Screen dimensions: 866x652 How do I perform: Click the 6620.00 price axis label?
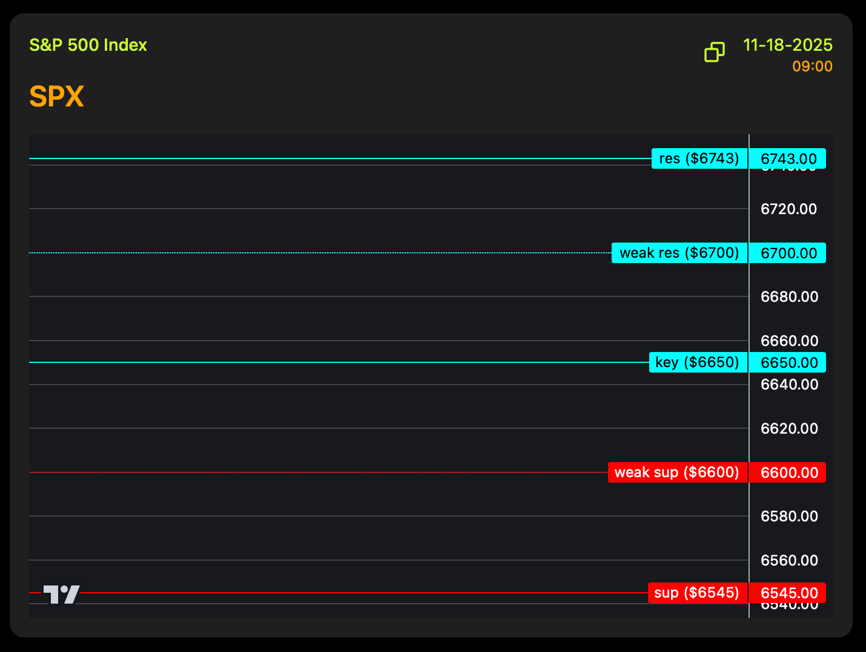tap(788, 429)
